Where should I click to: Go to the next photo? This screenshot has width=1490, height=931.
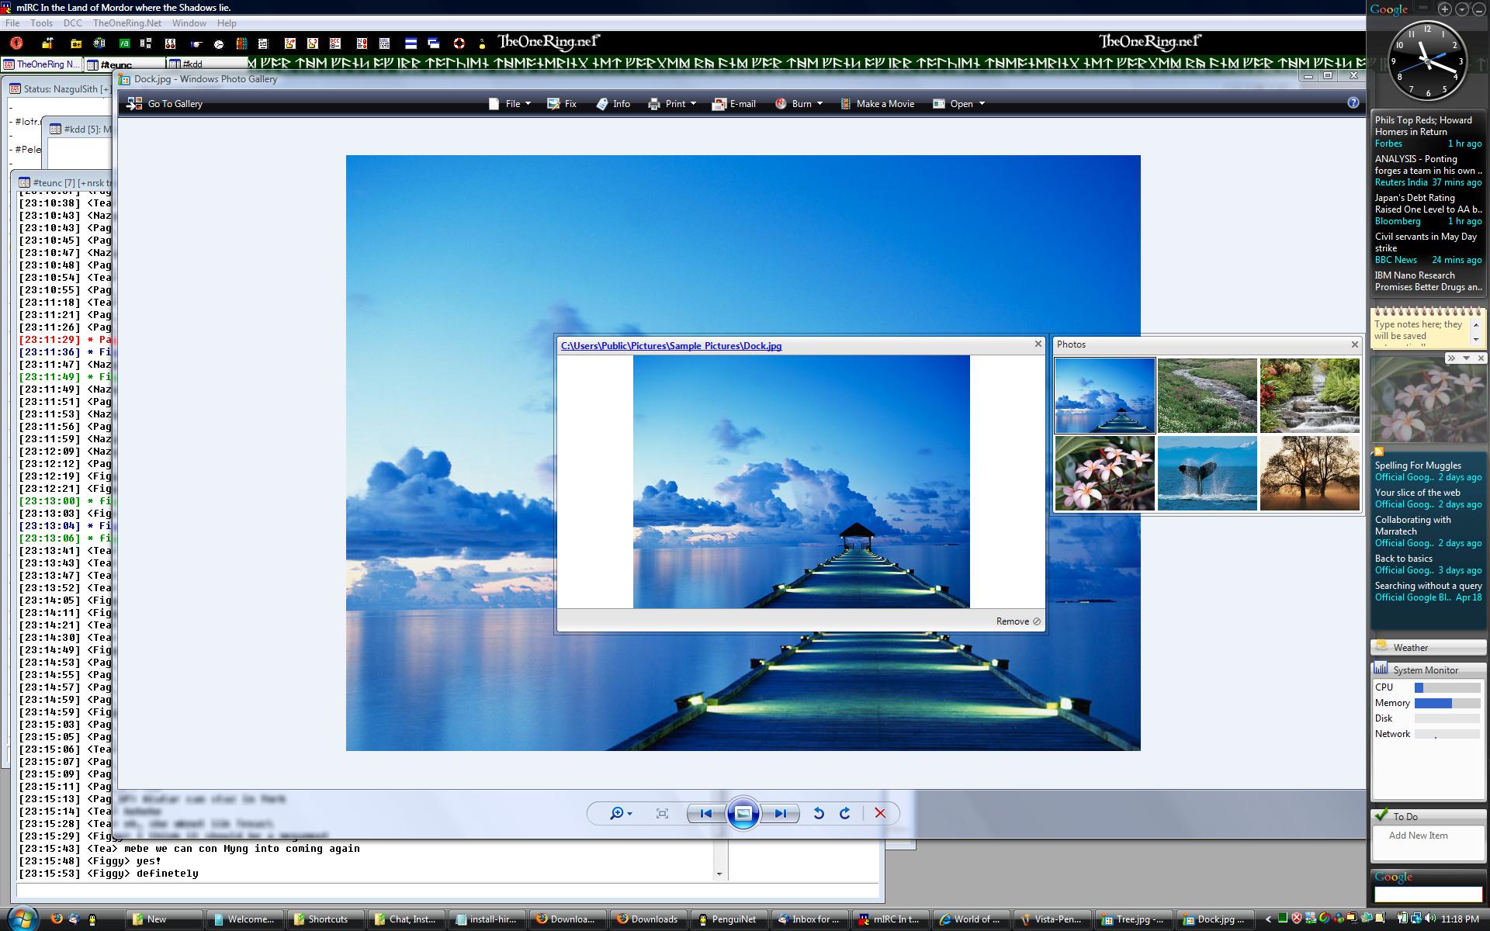pyautogui.click(x=780, y=813)
